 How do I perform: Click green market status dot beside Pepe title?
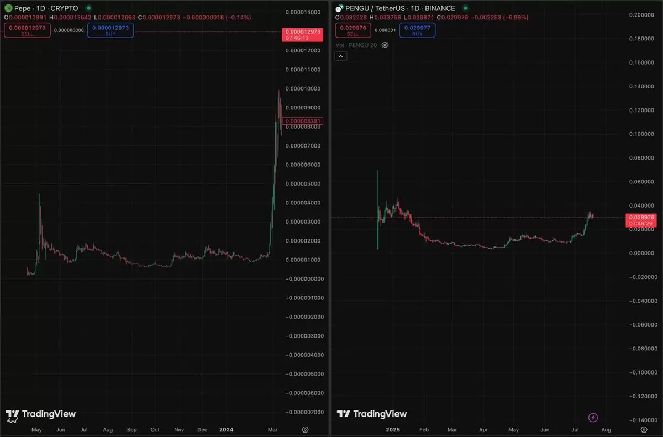pyautogui.click(x=88, y=8)
